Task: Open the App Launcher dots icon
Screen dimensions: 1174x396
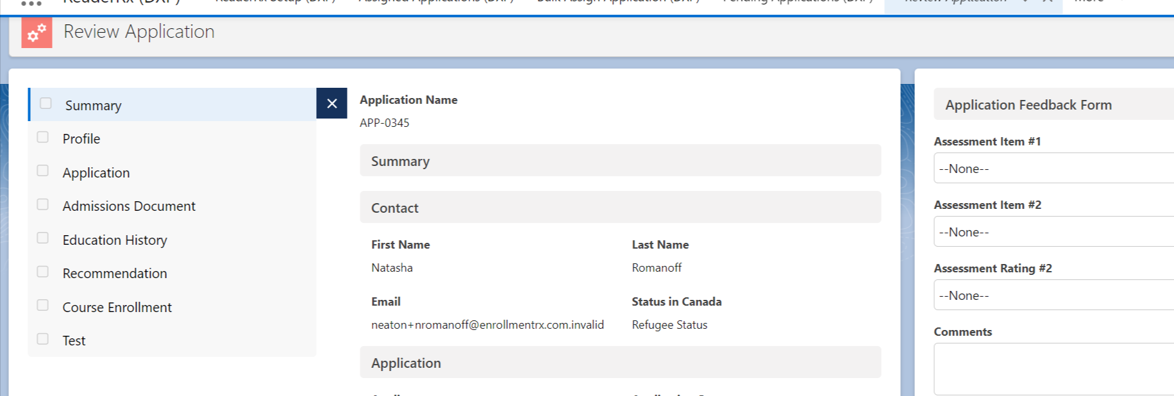Action: pos(31,3)
